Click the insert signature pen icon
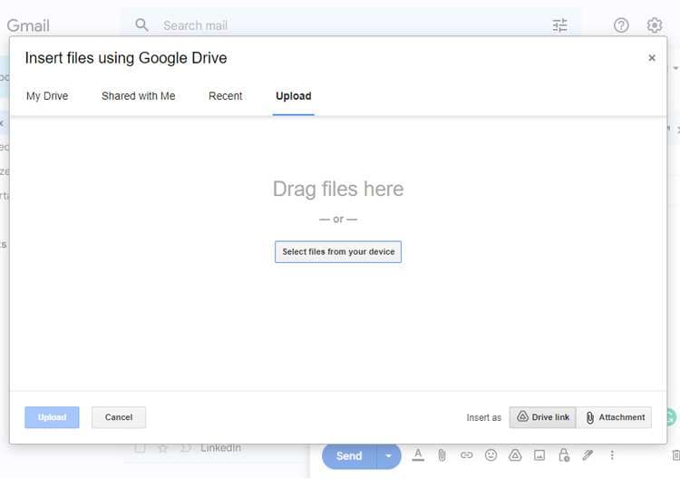Viewport: 680px width, 479px height. [x=588, y=455]
